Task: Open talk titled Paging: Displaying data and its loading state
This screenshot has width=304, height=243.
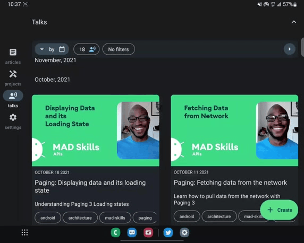Action: (90, 186)
